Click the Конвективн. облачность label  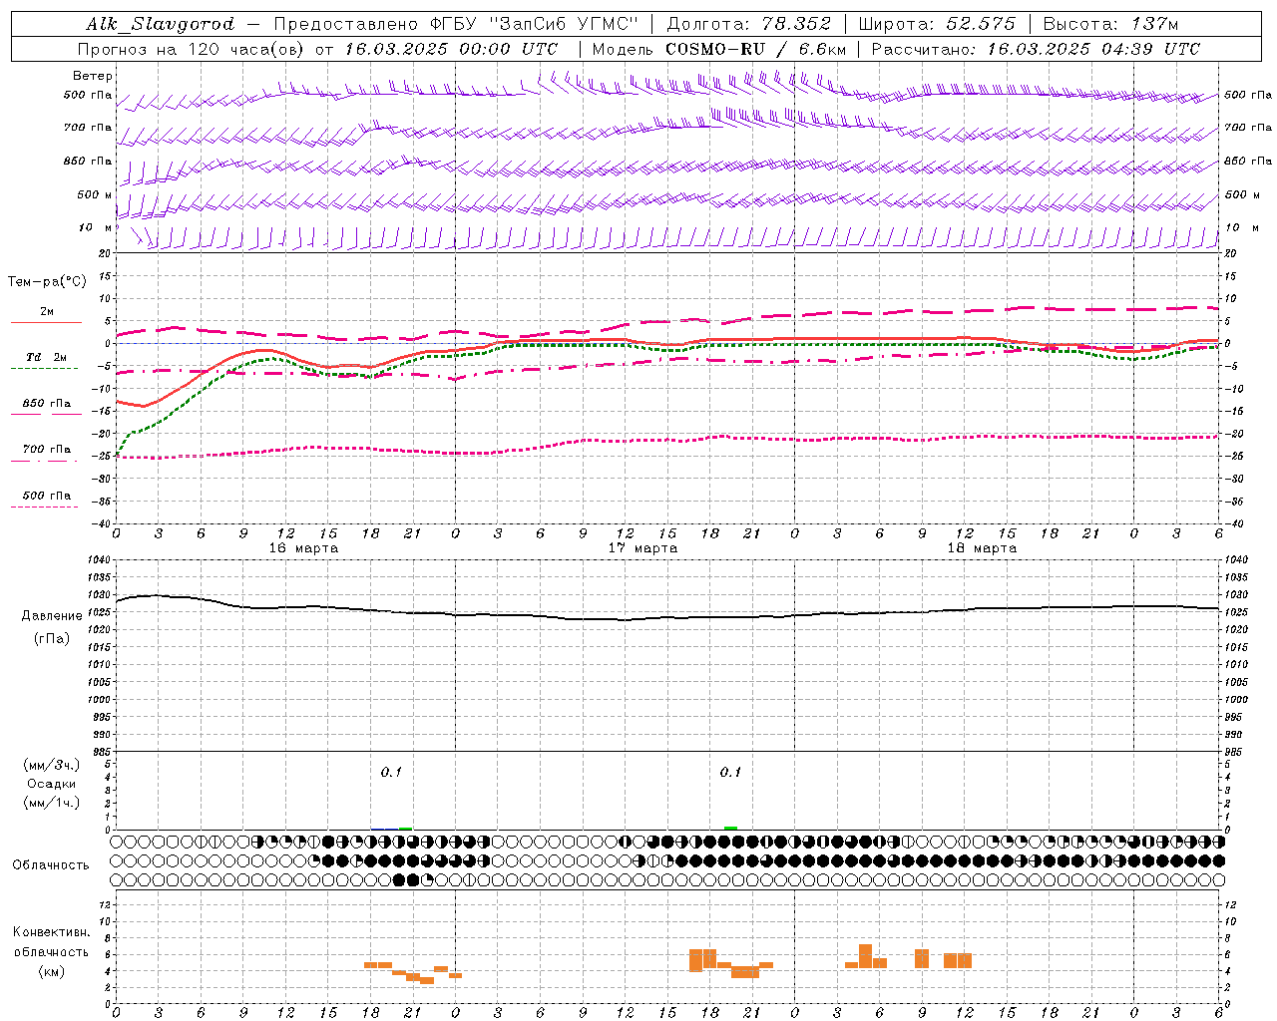pyautogui.click(x=51, y=942)
